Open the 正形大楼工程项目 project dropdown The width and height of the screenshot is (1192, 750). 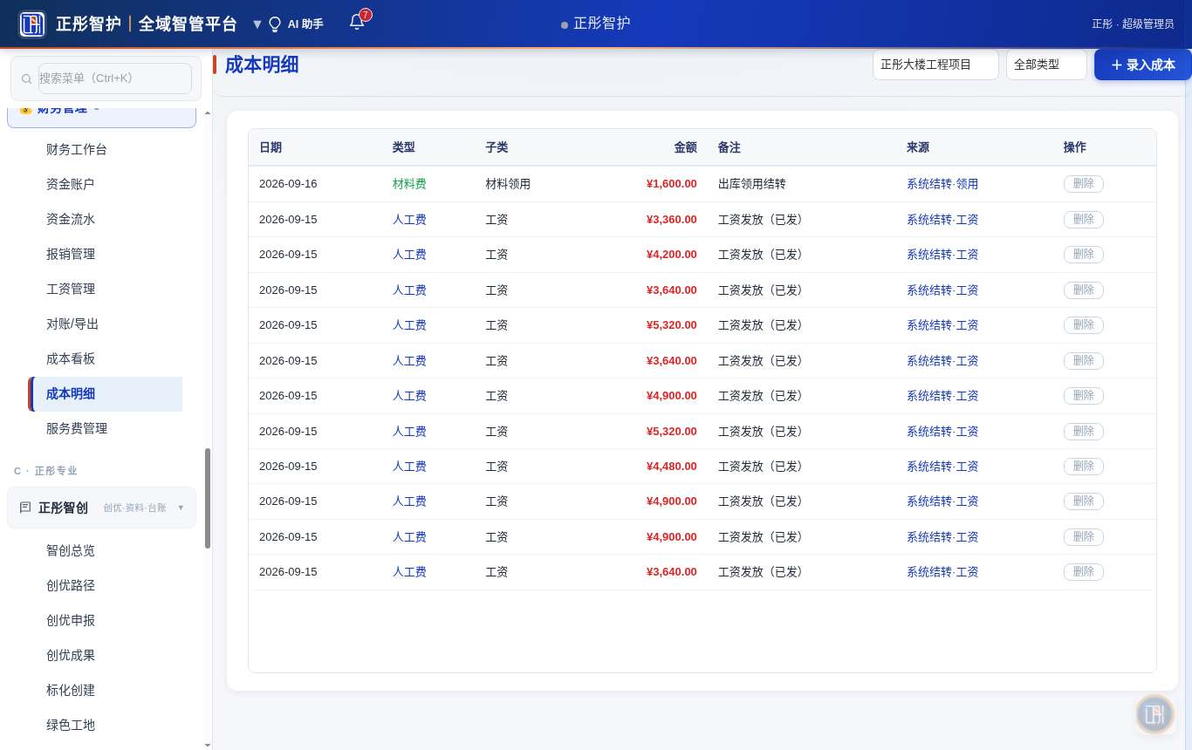click(x=935, y=65)
